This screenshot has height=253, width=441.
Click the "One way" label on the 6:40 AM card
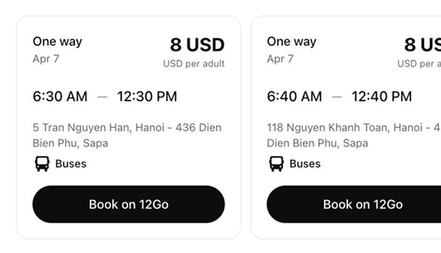click(292, 42)
